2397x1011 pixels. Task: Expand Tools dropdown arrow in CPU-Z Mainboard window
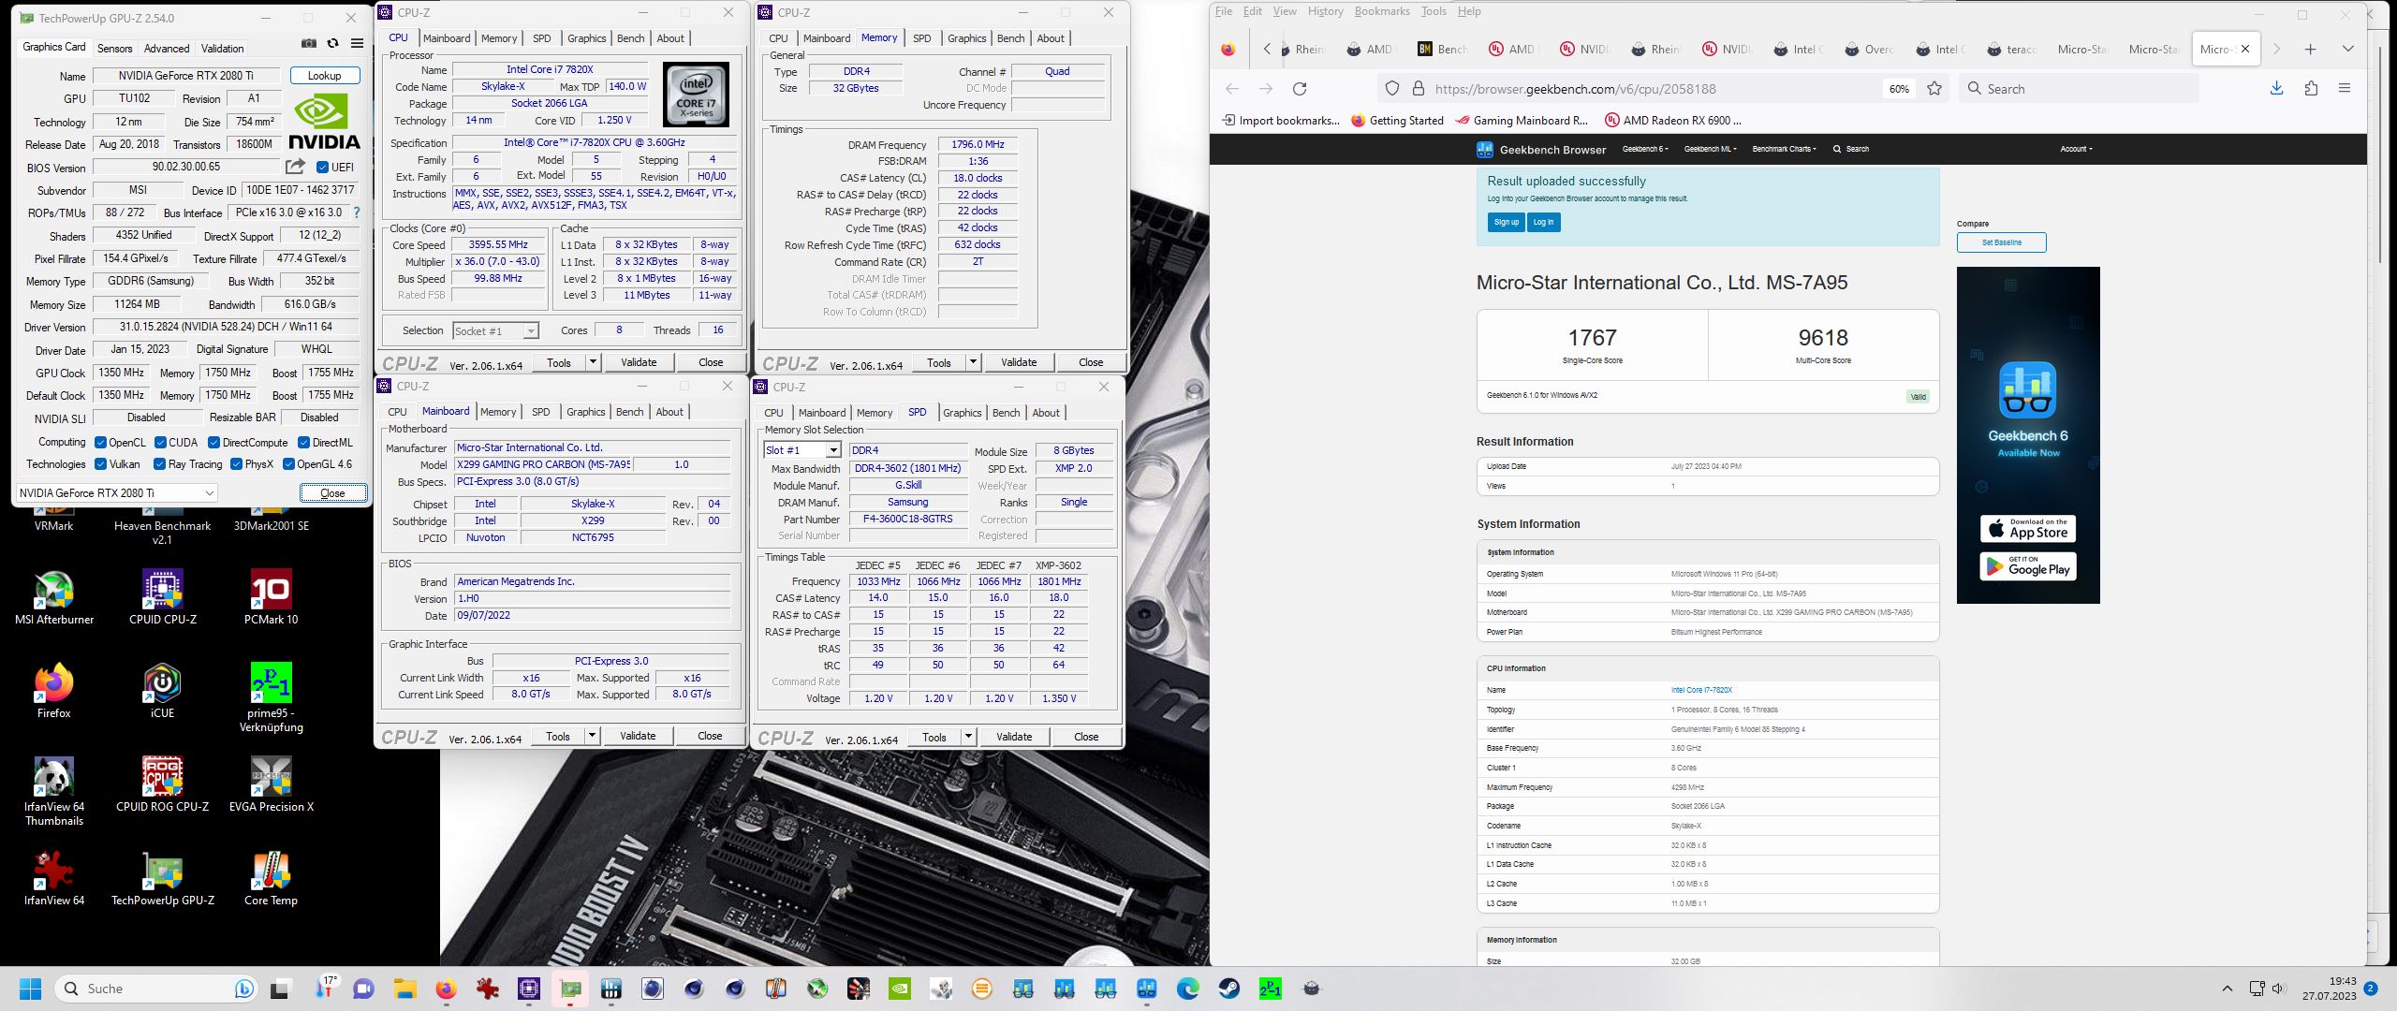coord(592,736)
